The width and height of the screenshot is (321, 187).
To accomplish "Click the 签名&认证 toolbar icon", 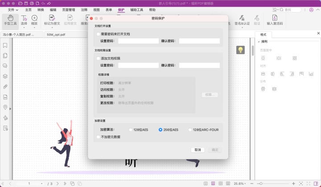I will (242, 20).
